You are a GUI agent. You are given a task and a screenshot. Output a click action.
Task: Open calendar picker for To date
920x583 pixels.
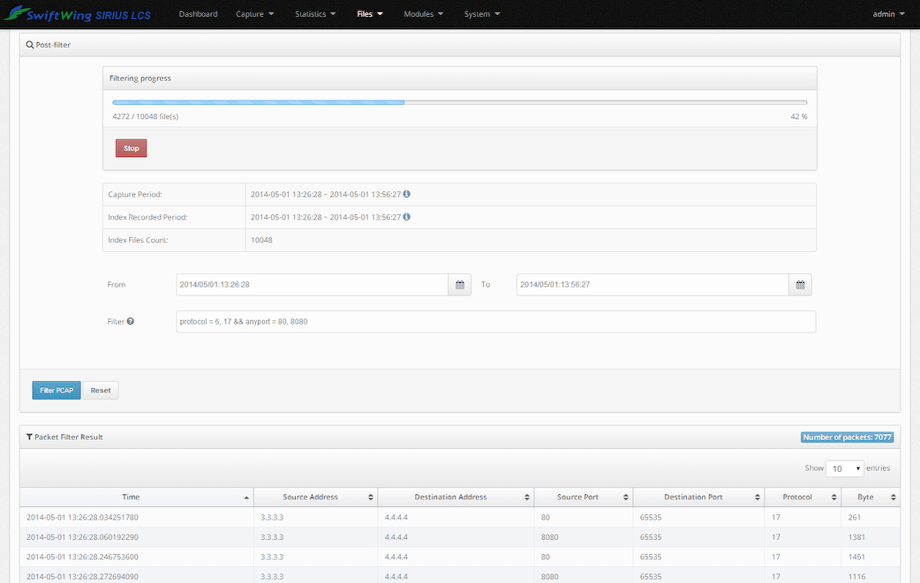coord(800,285)
